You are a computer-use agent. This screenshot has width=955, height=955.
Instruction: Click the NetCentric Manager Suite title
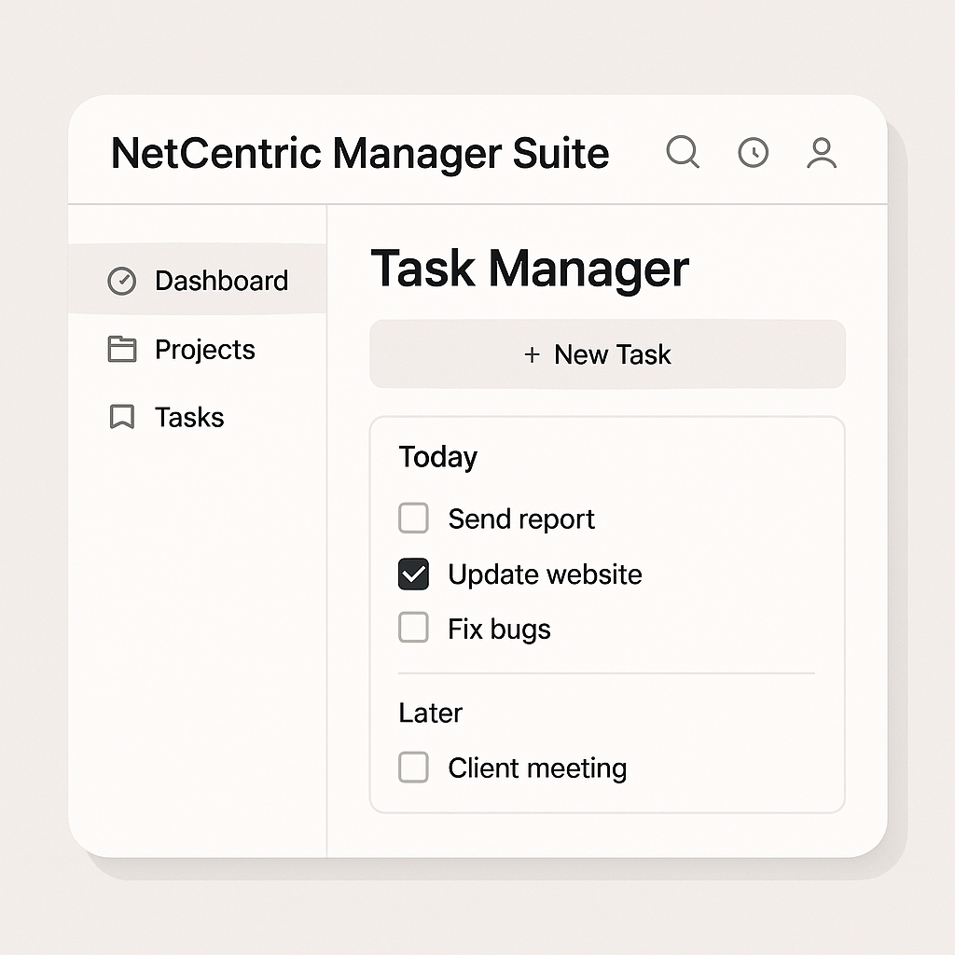360,154
